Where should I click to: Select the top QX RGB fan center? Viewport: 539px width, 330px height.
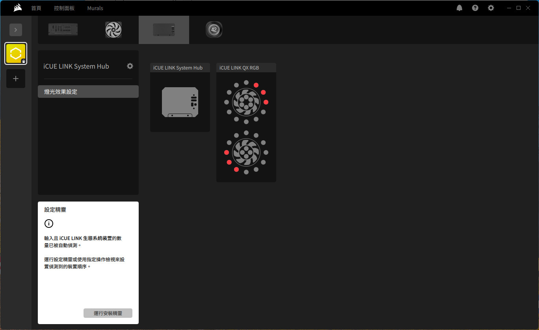(x=246, y=102)
